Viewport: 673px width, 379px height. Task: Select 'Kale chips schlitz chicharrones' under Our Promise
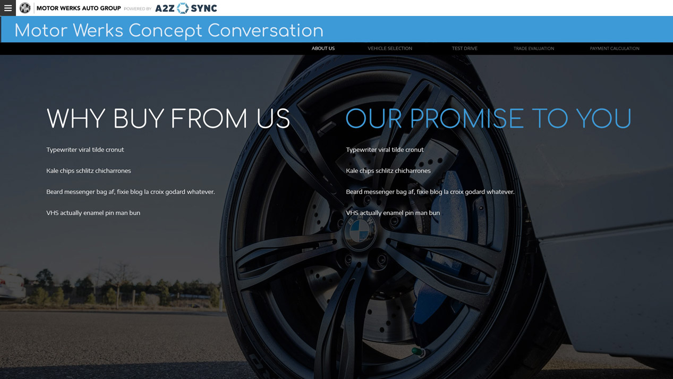[x=388, y=171]
